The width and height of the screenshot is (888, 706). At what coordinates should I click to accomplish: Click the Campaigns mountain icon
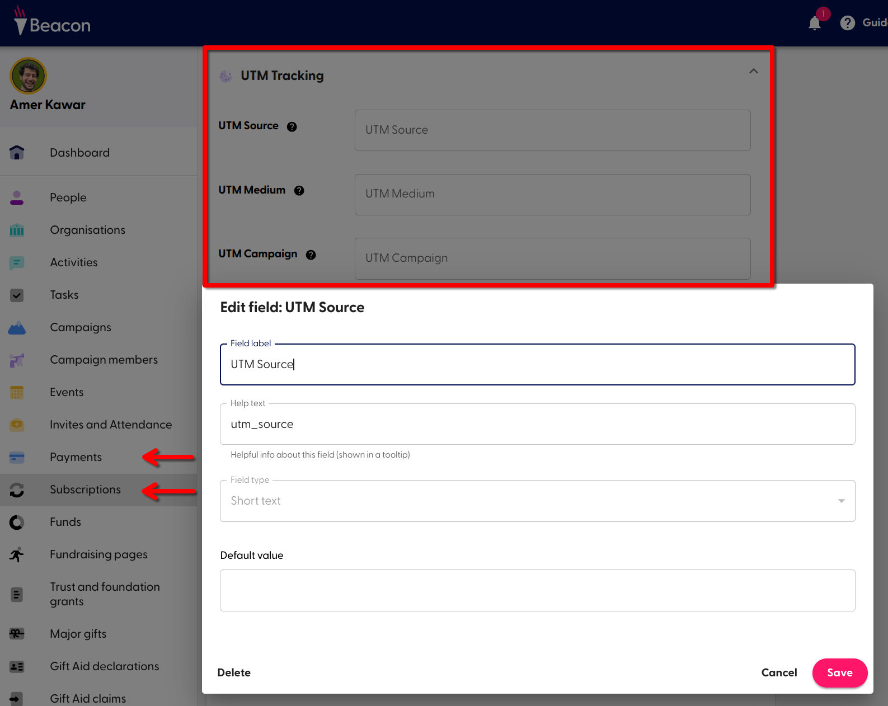(x=17, y=327)
